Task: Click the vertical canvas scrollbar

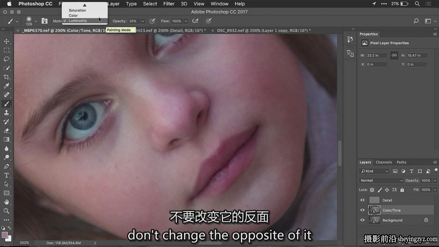Action: coord(340,153)
